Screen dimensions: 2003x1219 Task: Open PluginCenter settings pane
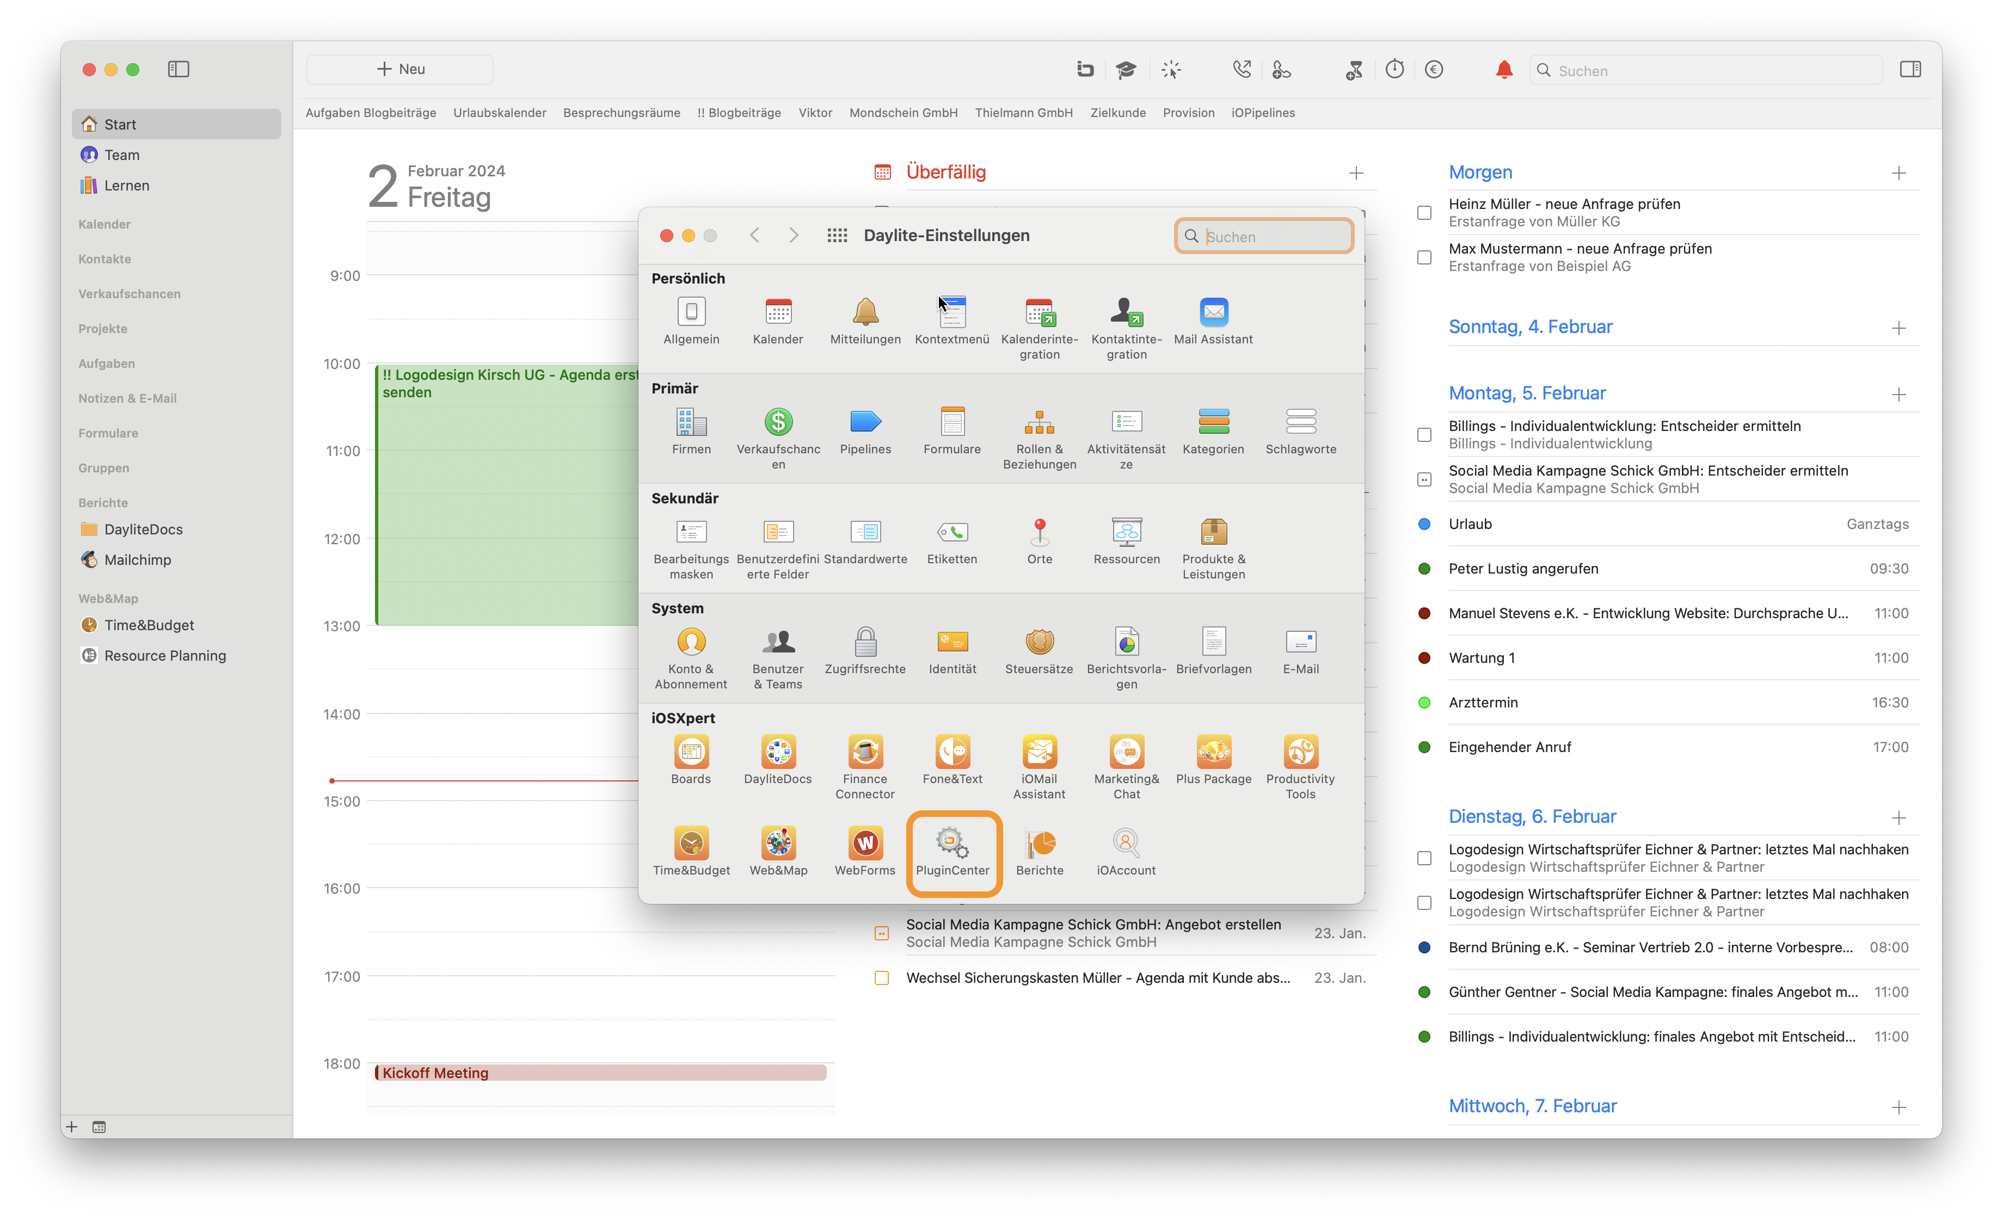[952, 852]
